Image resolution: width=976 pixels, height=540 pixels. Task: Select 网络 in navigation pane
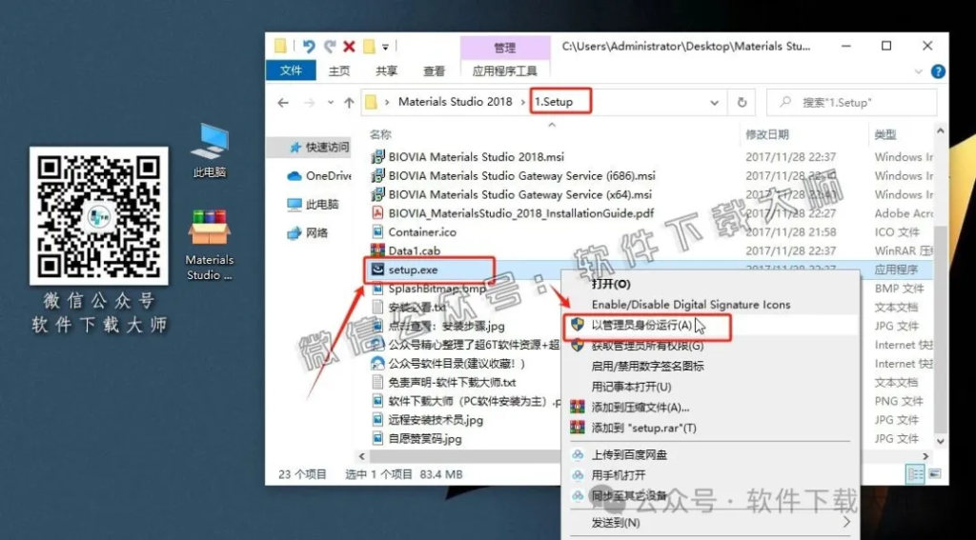[307, 233]
